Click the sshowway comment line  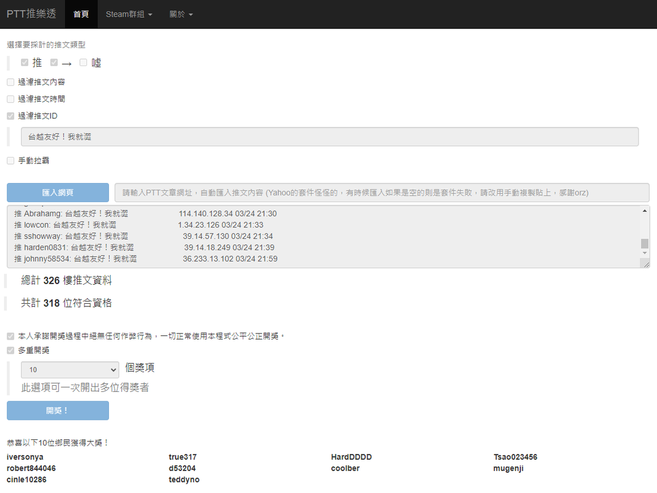click(x=143, y=237)
